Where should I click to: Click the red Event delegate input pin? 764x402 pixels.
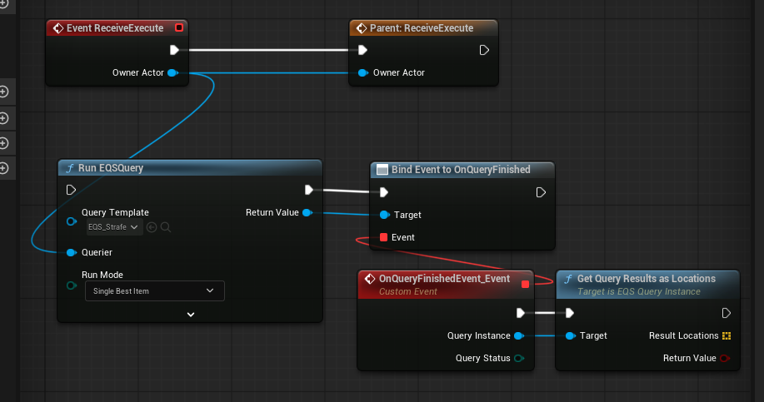pos(383,237)
